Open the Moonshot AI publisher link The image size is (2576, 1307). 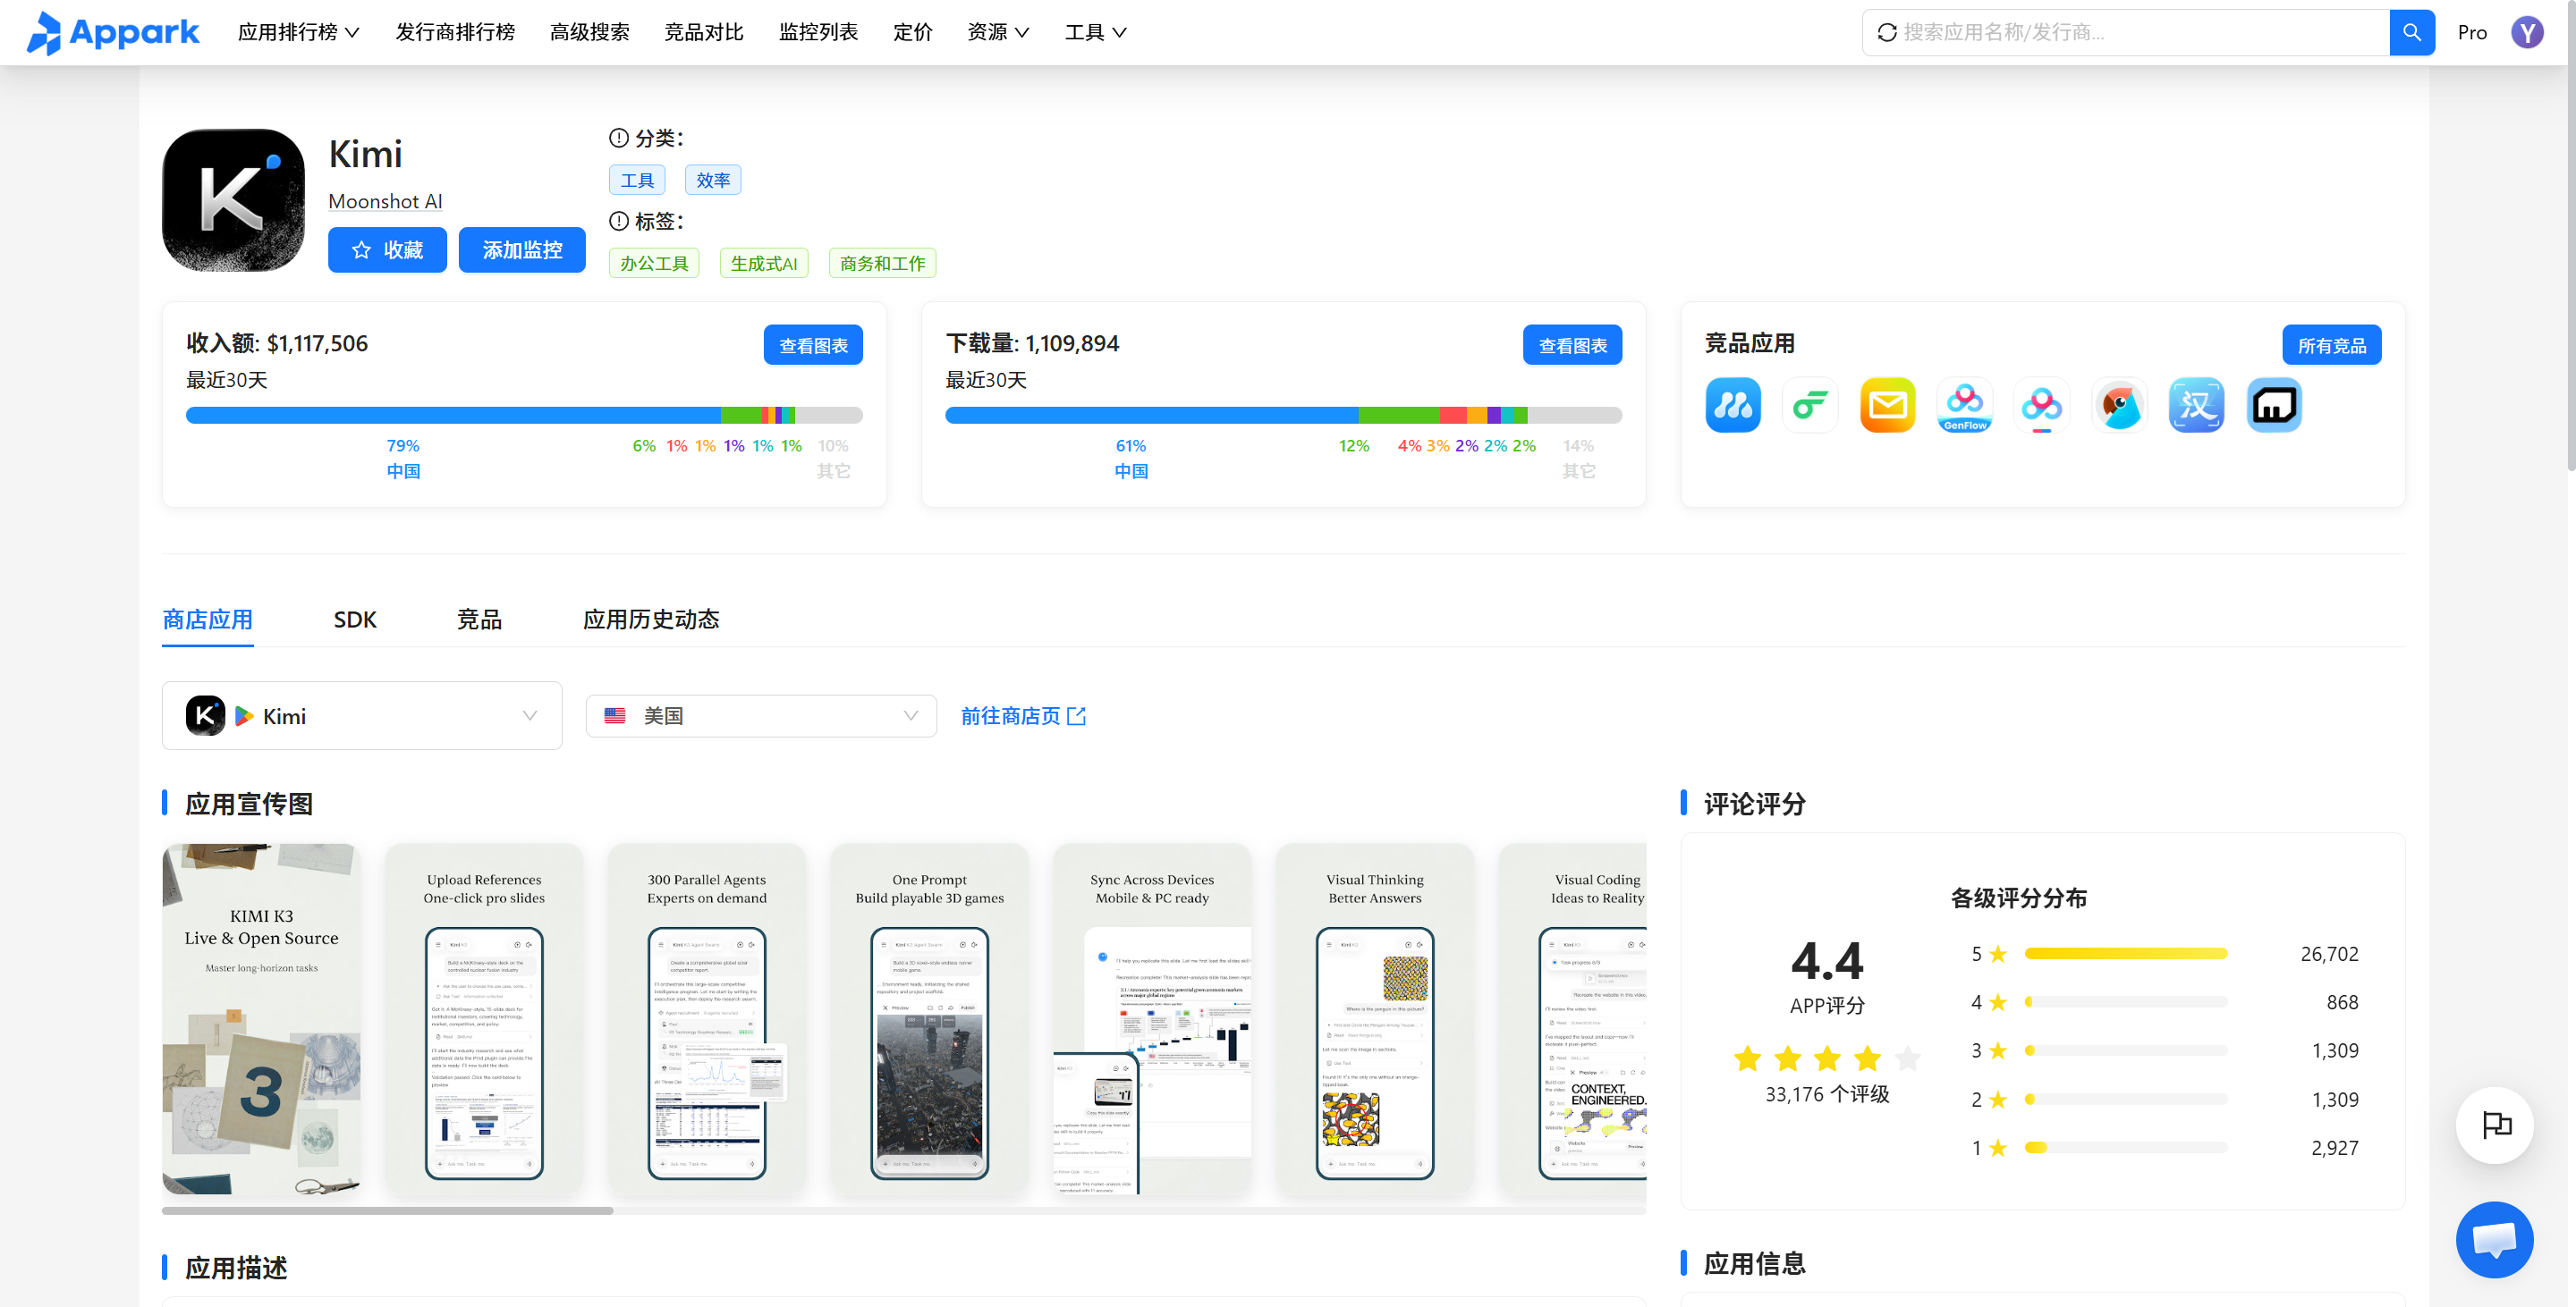click(x=385, y=202)
